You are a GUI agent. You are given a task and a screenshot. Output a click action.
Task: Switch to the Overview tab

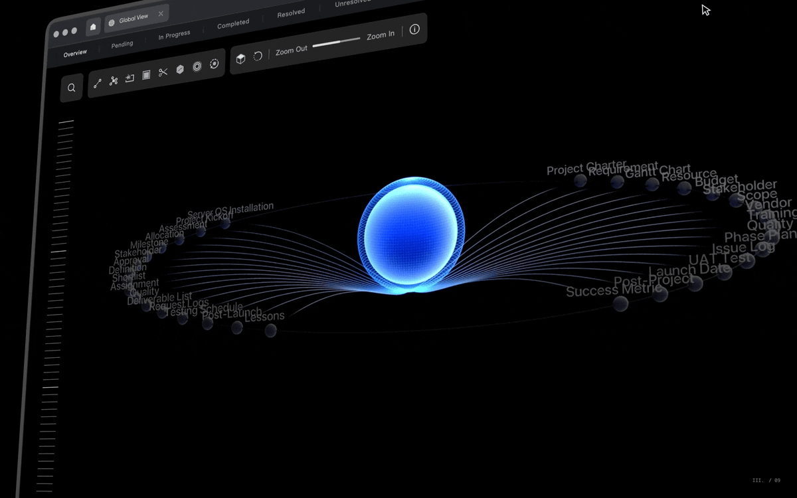tap(75, 53)
